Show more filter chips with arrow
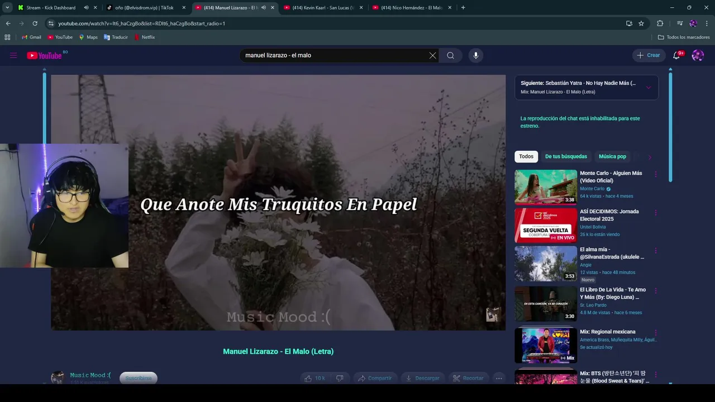The height and width of the screenshot is (402, 715). [x=650, y=157]
